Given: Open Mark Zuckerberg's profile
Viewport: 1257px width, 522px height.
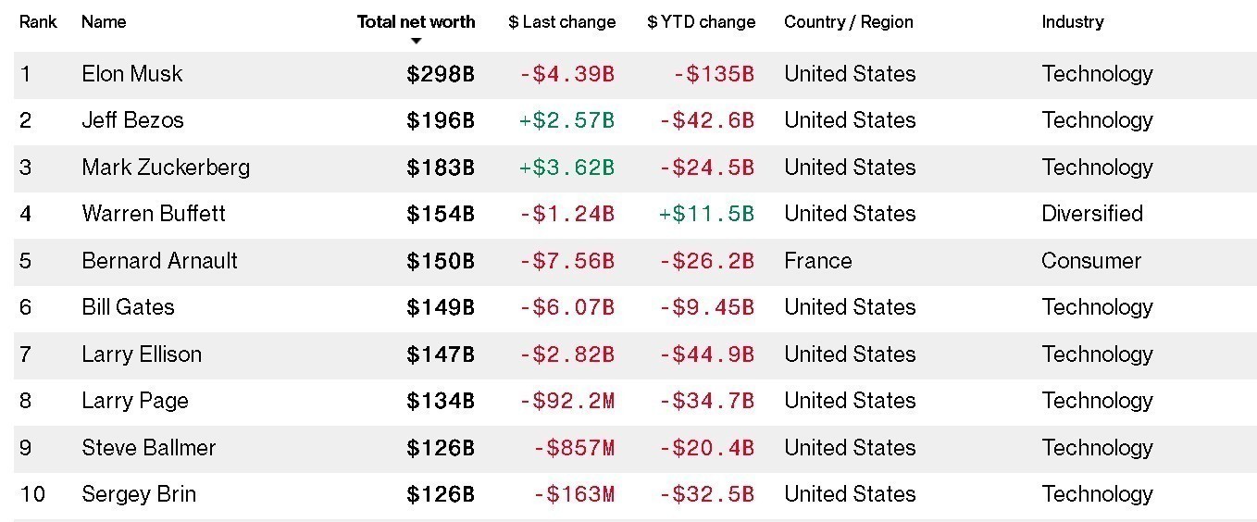Looking at the screenshot, I should 166,168.
